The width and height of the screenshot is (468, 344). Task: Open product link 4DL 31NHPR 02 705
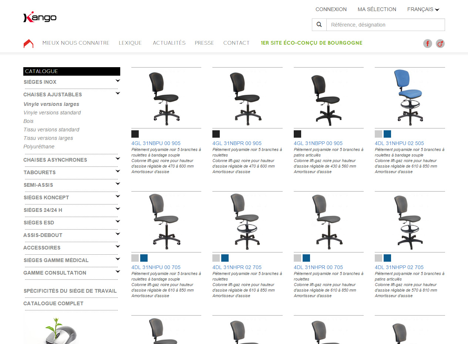pyautogui.click(x=237, y=267)
